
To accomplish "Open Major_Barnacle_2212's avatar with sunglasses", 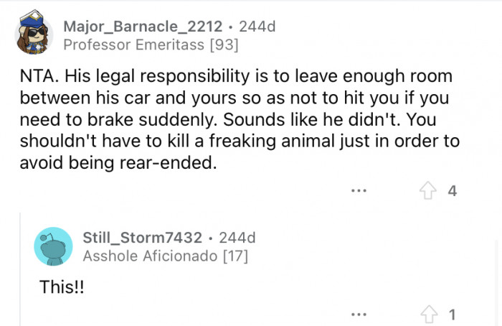I will (34, 36).
